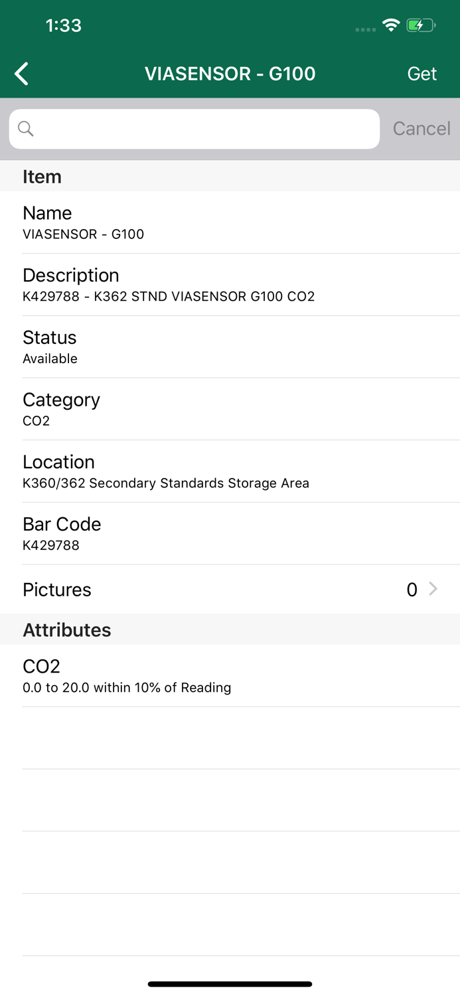
Task: Tap the battery indicator in the status bar
Action: coord(420,25)
